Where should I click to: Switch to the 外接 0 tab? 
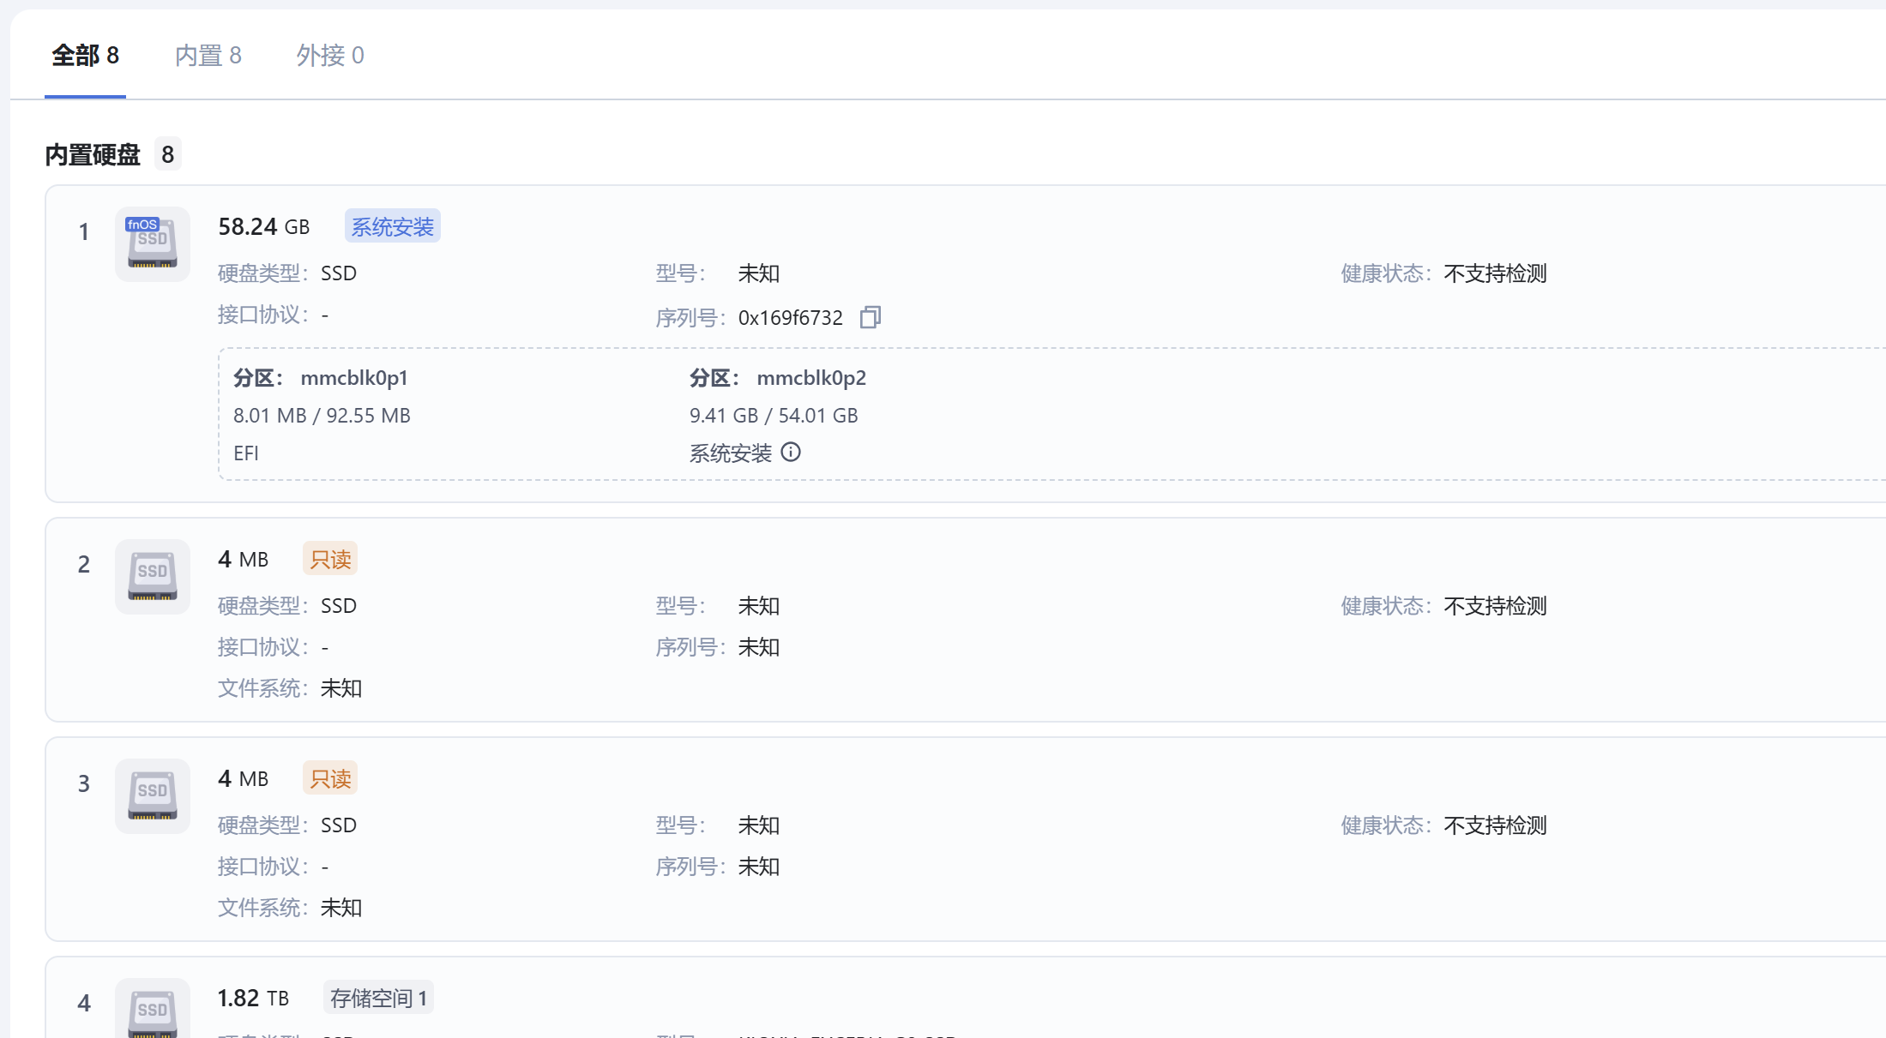[330, 56]
